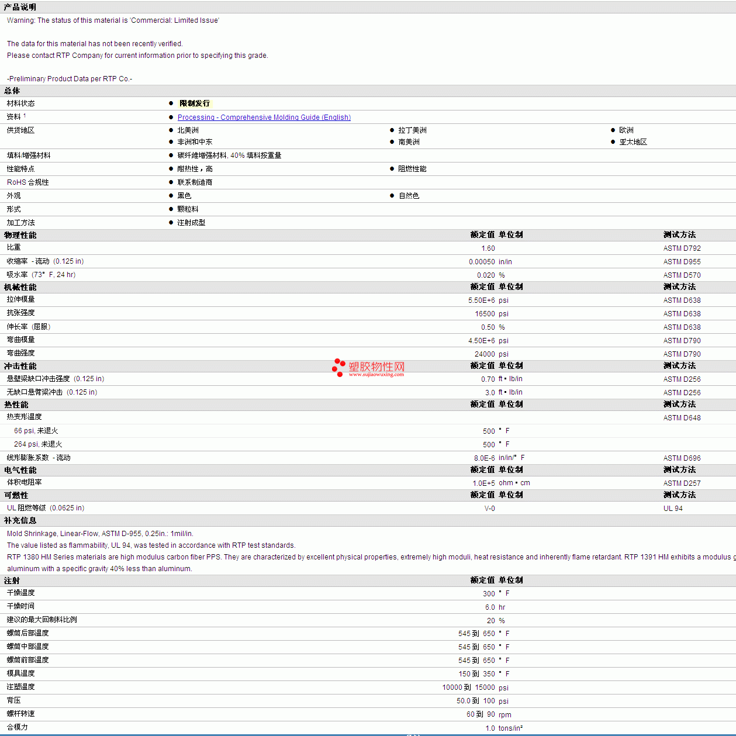Click the 螺杆转速 row label

click(20, 714)
